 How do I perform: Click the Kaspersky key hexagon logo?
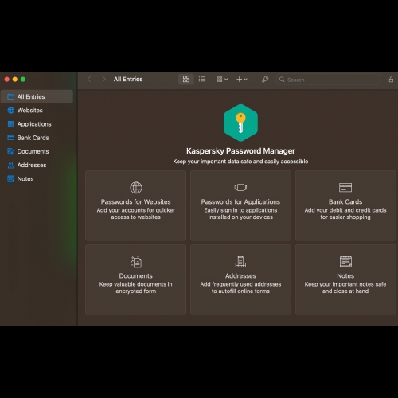(240, 123)
